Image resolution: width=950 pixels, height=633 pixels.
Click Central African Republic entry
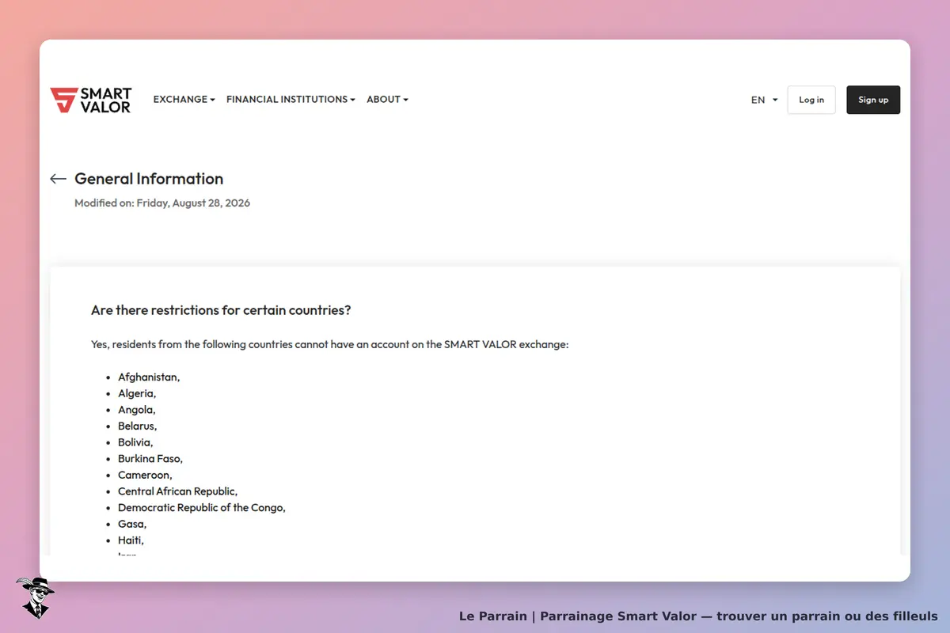point(177,491)
